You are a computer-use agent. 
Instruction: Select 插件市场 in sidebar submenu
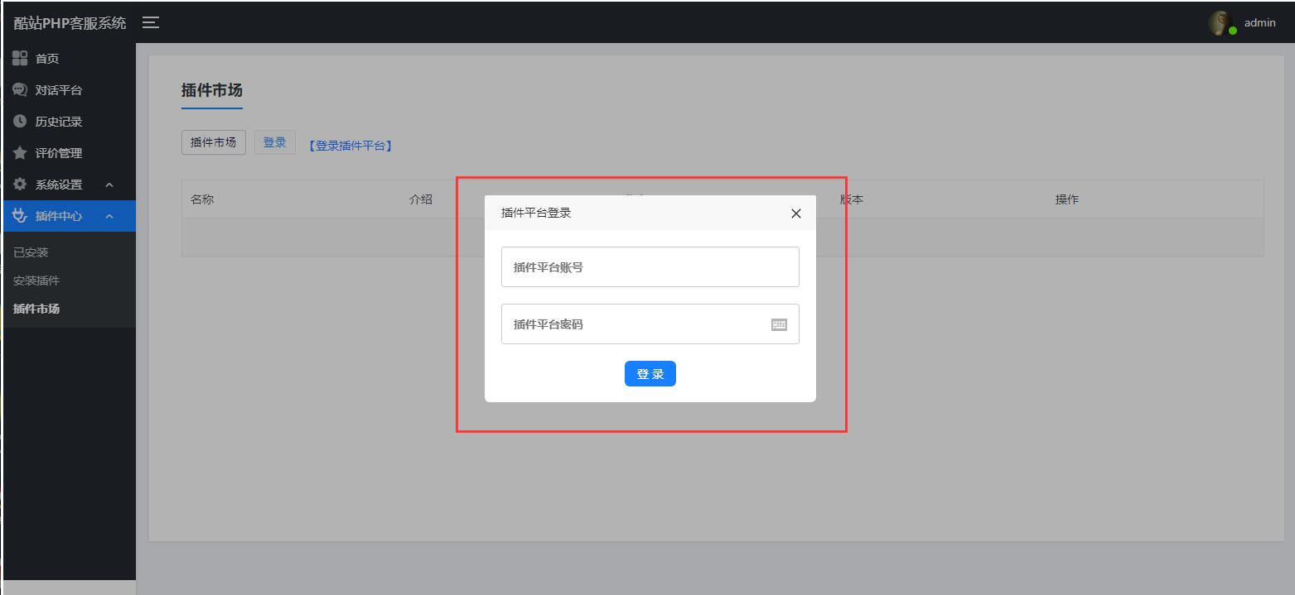[x=36, y=309]
